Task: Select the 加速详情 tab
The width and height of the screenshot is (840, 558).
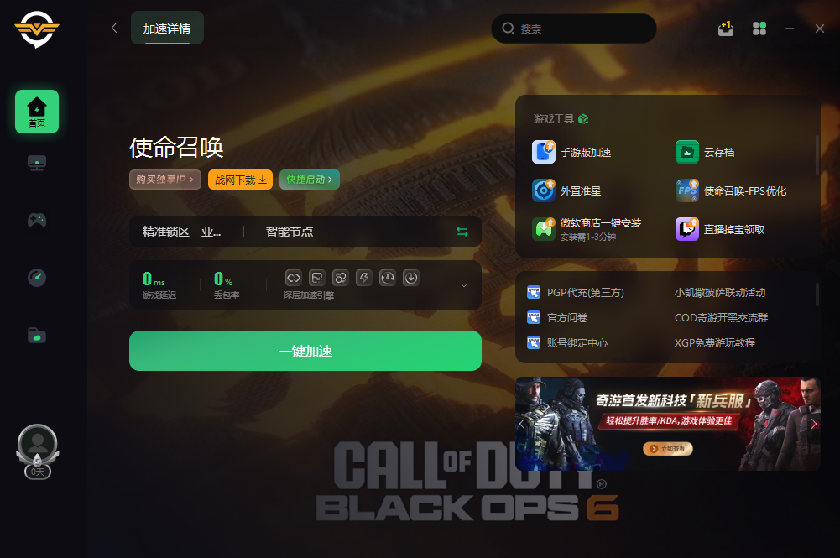Action: click(x=167, y=28)
